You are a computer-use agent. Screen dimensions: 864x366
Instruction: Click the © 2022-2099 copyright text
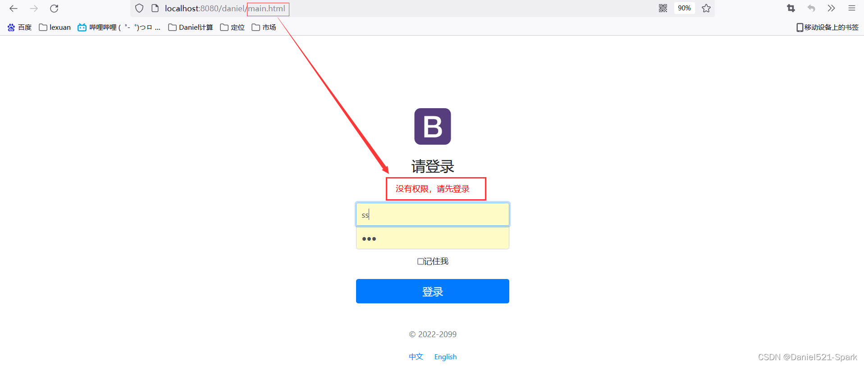[x=433, y=334]
